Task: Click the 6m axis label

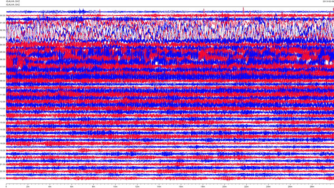Action: tap(72, 187)
